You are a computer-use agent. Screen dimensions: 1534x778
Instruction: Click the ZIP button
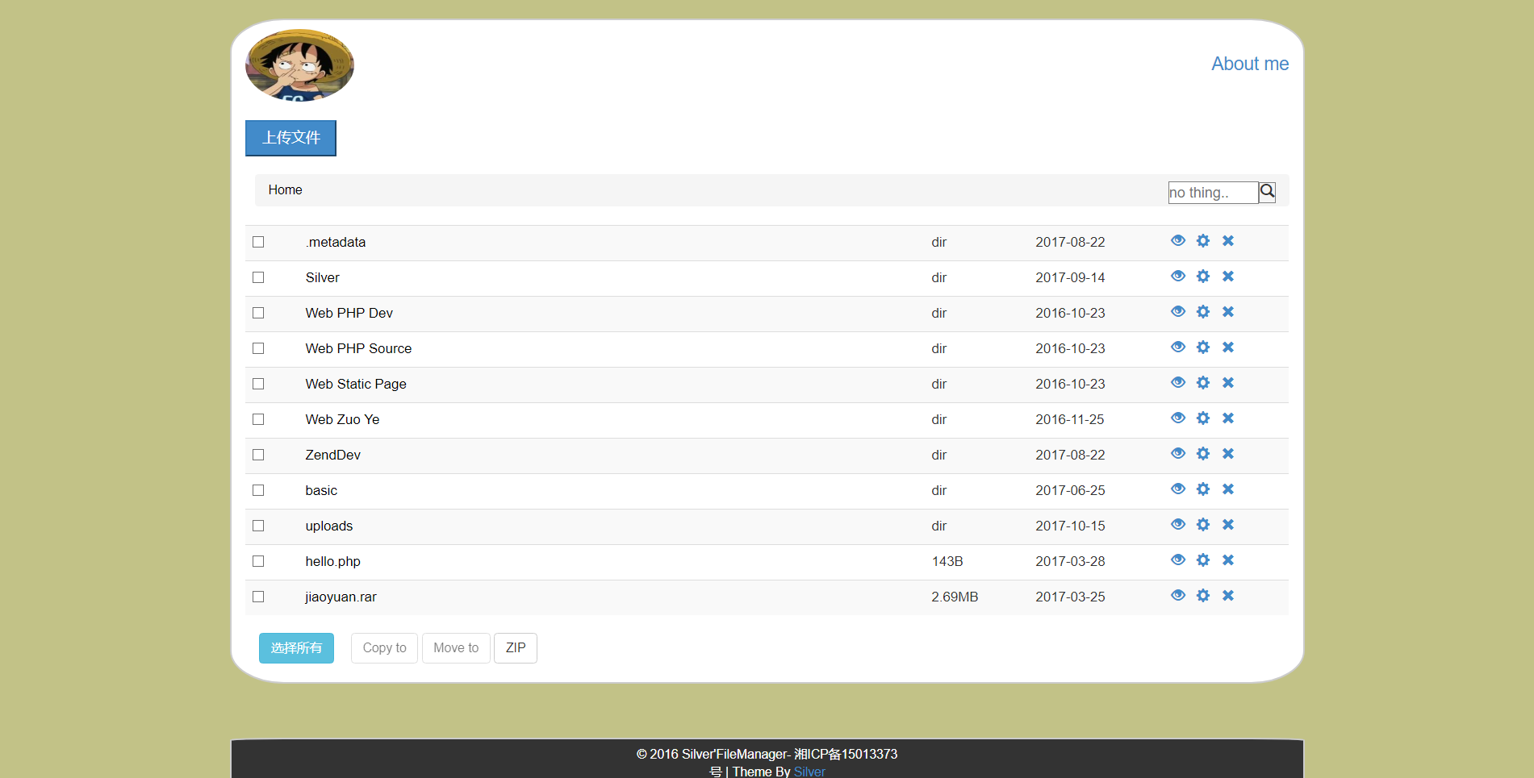[516, 648]
